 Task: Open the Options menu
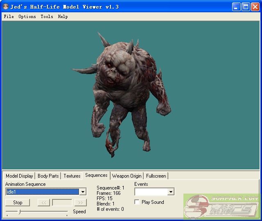click(27, 16)
